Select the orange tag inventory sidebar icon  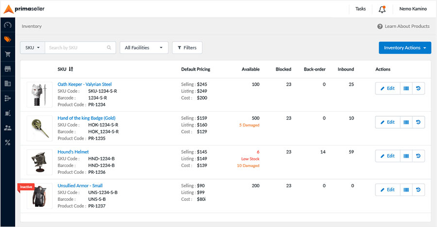click(x=7, y=39)
